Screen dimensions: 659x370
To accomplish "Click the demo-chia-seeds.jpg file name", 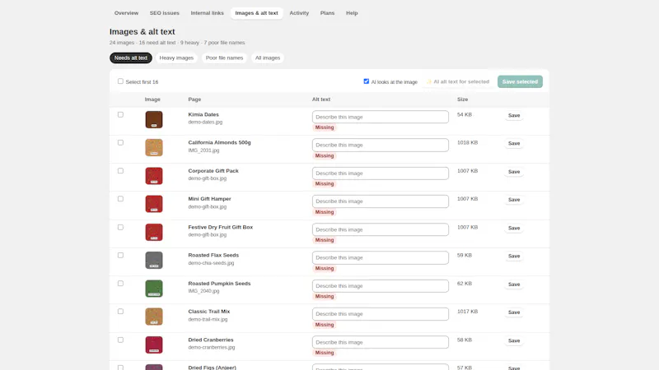I will (x=211, y=263).
